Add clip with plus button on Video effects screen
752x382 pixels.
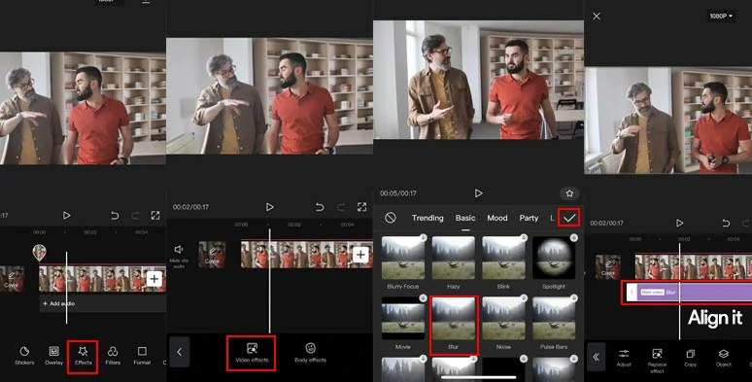tap(360, 255)
